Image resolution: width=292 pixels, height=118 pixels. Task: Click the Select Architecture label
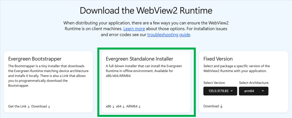pyautogui.click(x=254, y=82)
